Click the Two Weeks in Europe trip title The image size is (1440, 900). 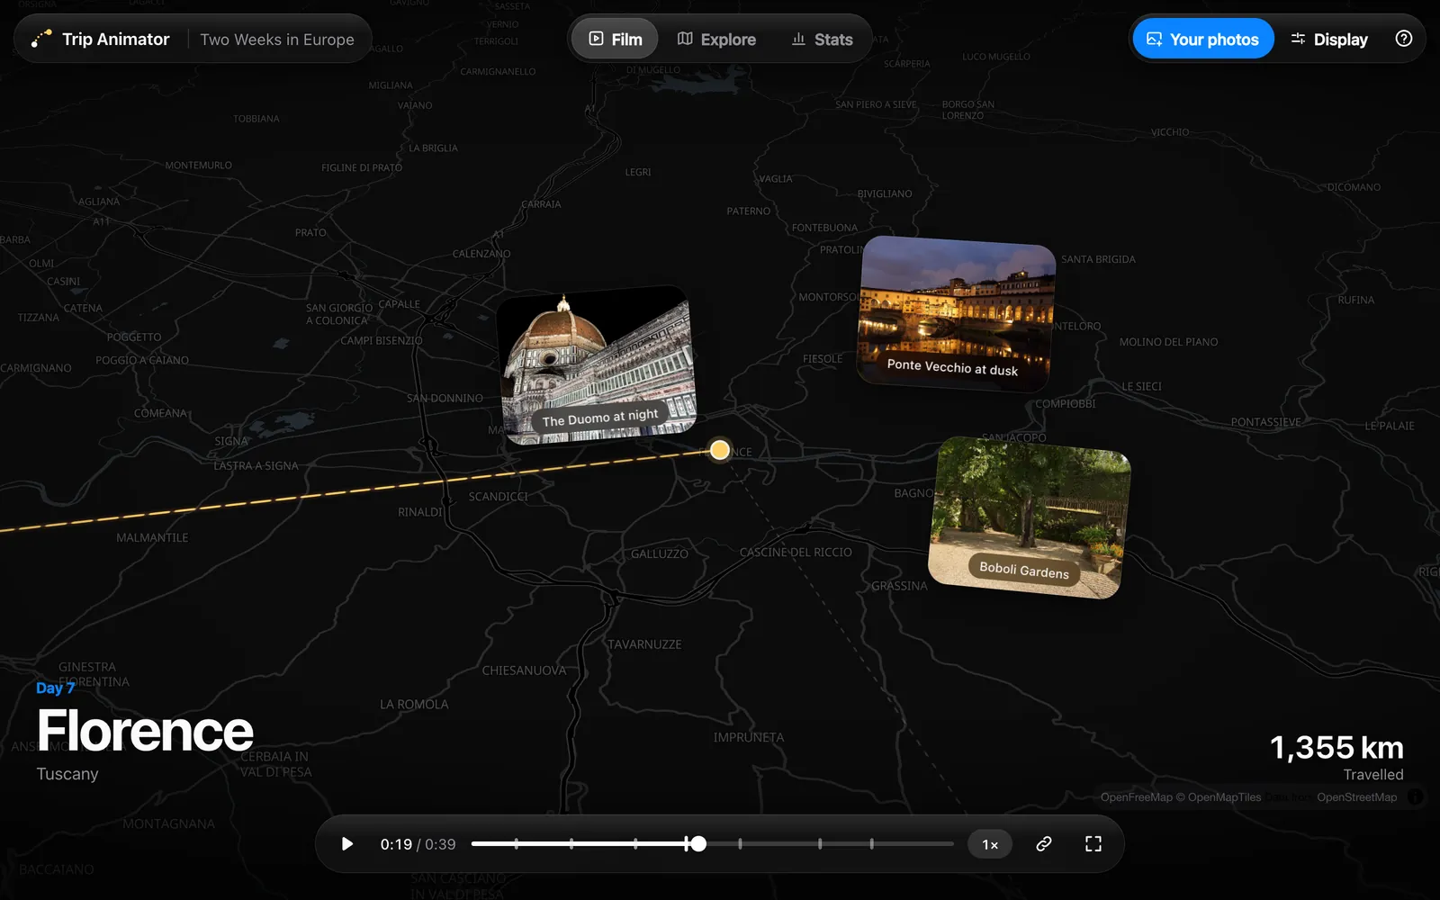click(x=277, y=40)
